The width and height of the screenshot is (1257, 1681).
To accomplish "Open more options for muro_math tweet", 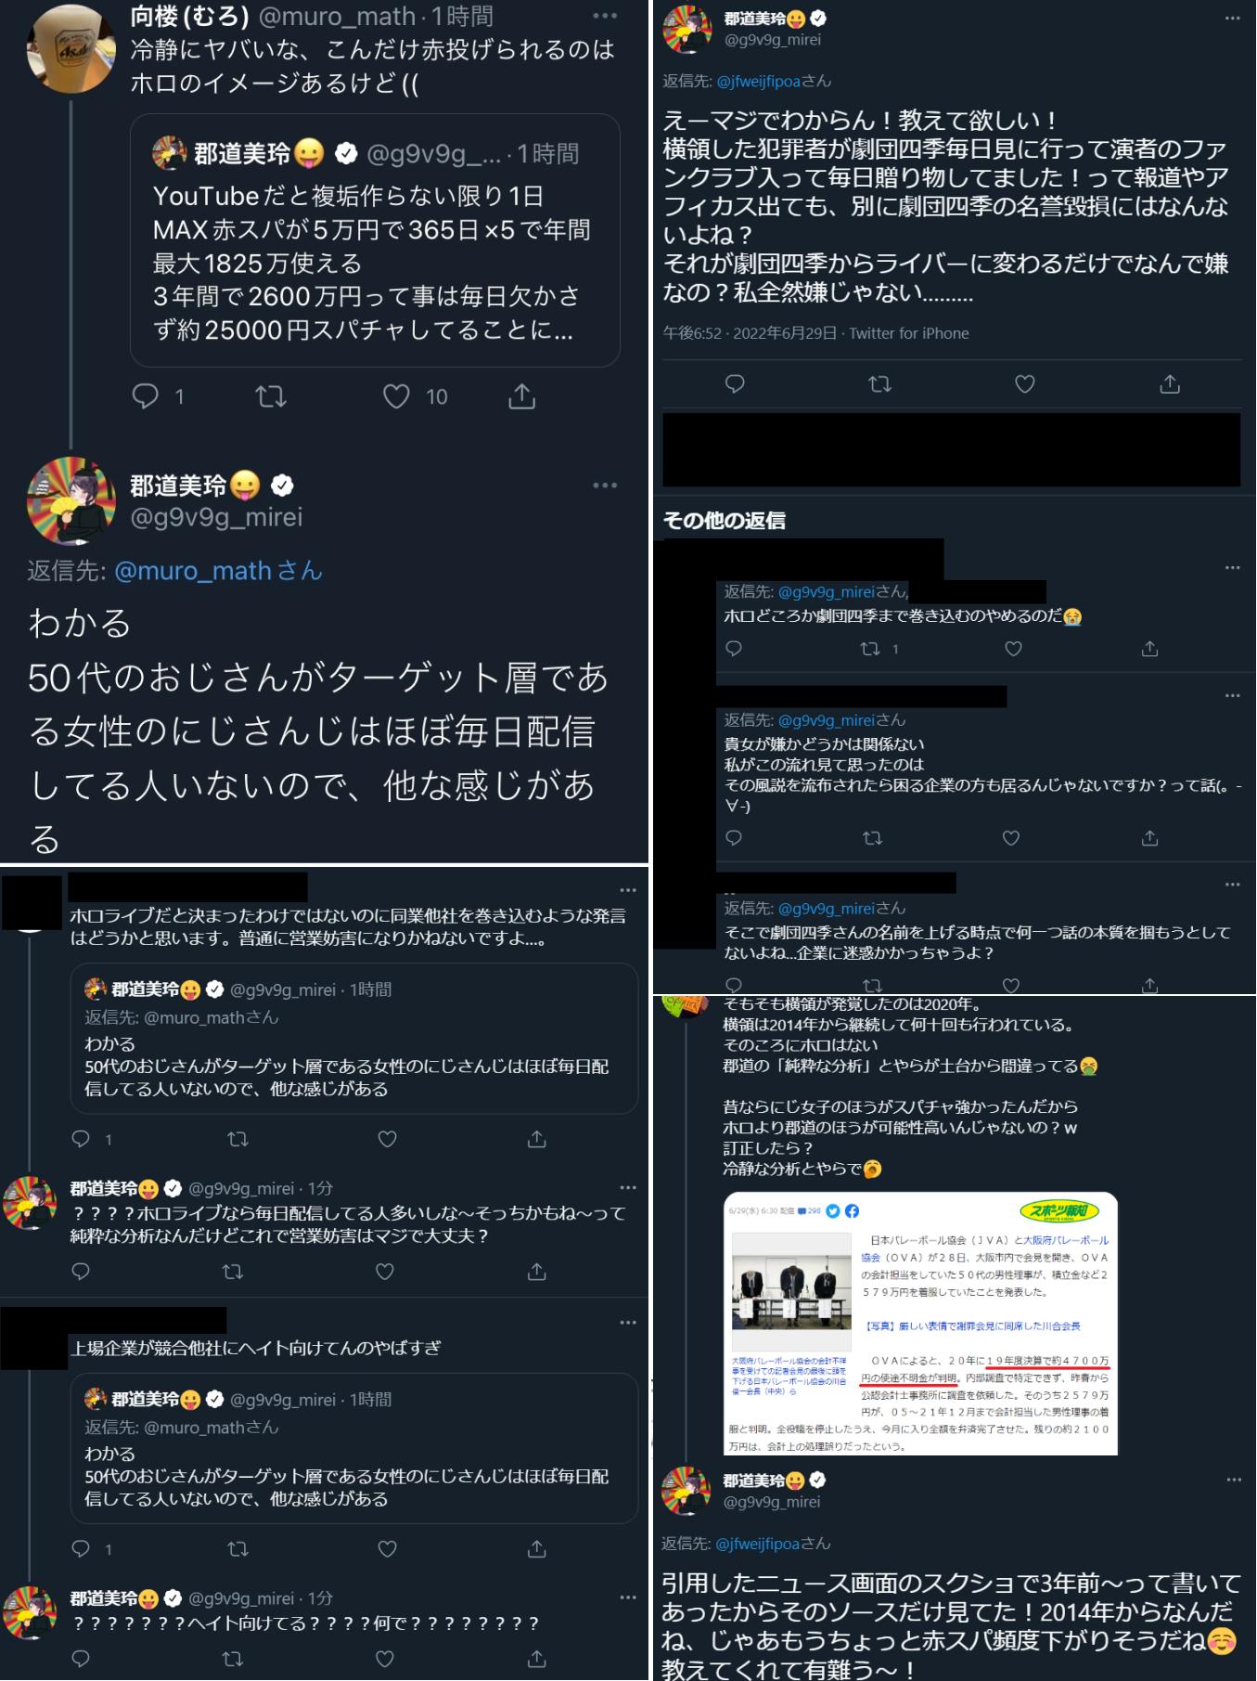I will tap(605, 16).
